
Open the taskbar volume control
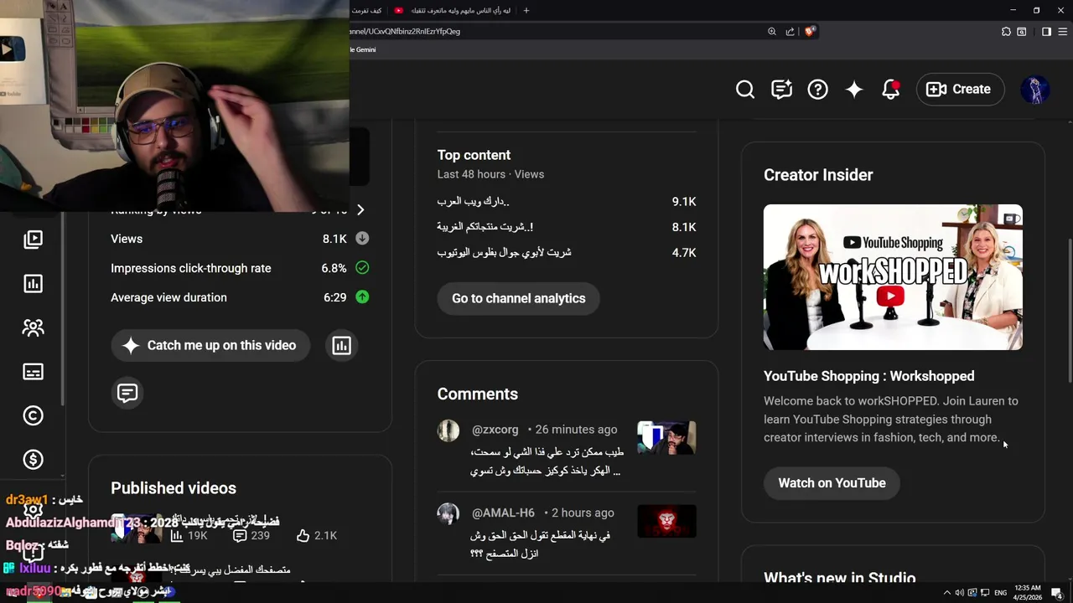coord(960,592)
